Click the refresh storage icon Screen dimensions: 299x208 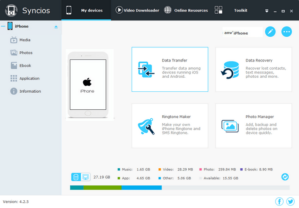point(285,177)
